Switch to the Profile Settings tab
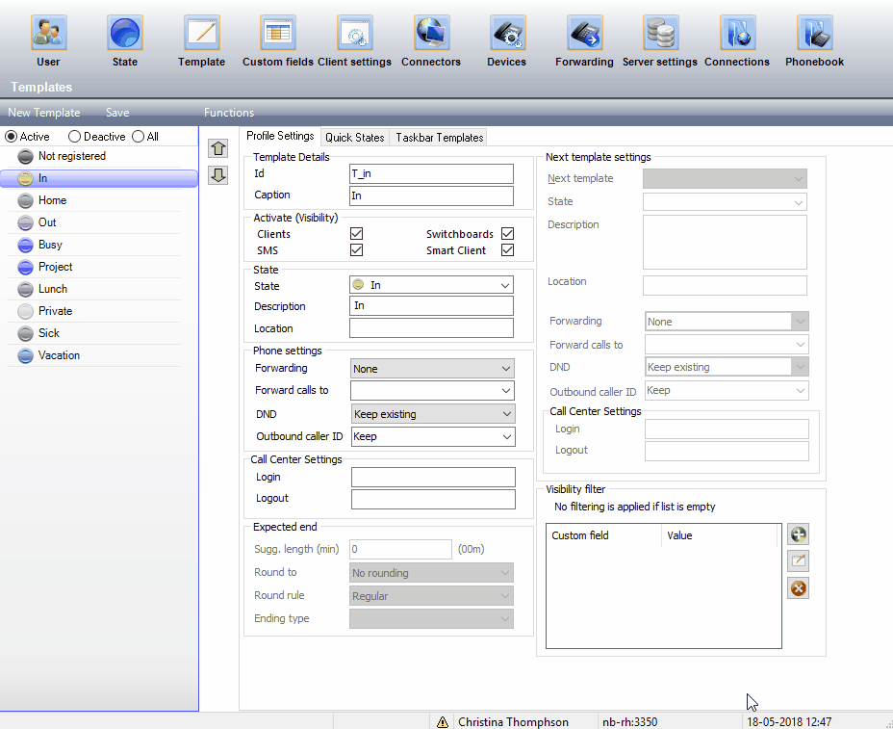The width and height of the screenshot is (893, 729). [x=280, y=136]
